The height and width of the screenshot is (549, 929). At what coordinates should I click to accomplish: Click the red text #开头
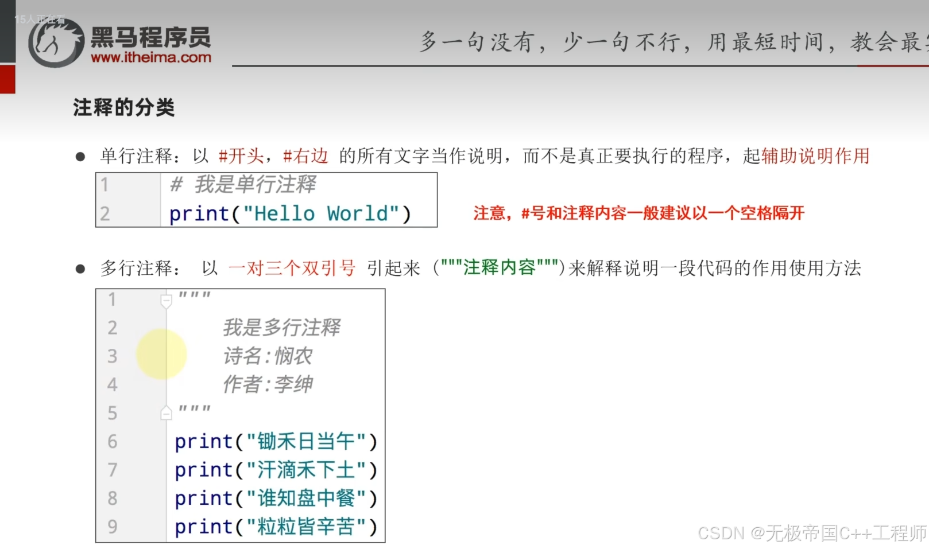click(241, 156)
